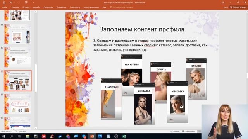Select slide 11 thumbnail

click(17, 34)
